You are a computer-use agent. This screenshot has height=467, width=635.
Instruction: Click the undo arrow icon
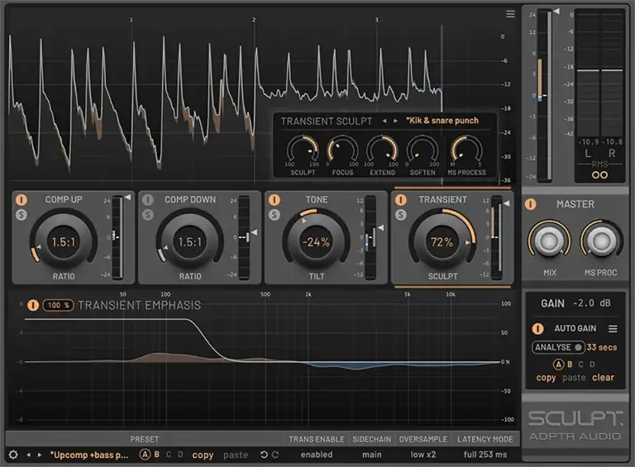tap(264, 455)
